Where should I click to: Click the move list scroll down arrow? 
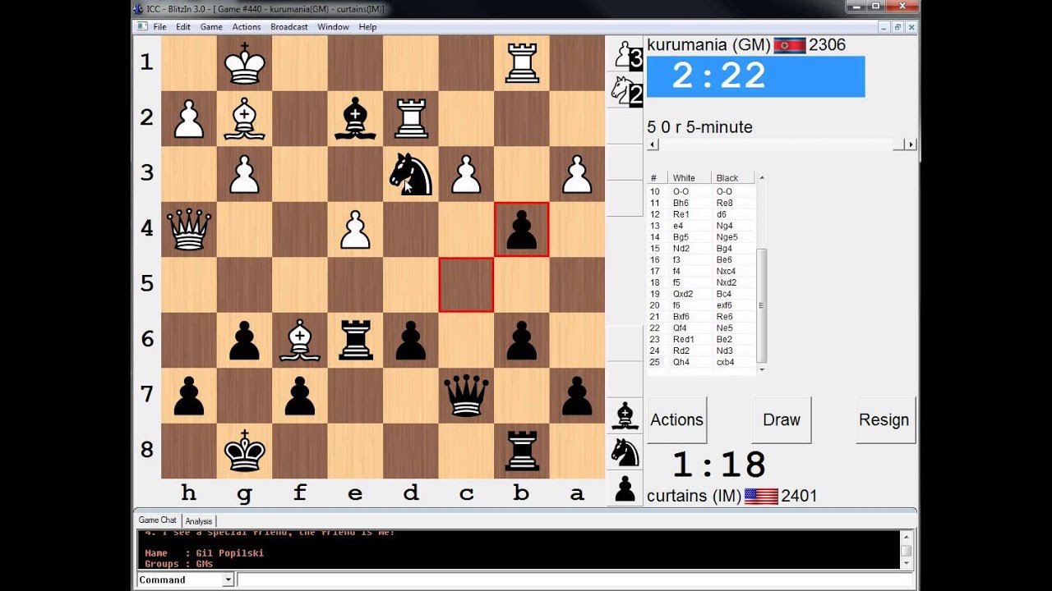click(x=762, y=370)
